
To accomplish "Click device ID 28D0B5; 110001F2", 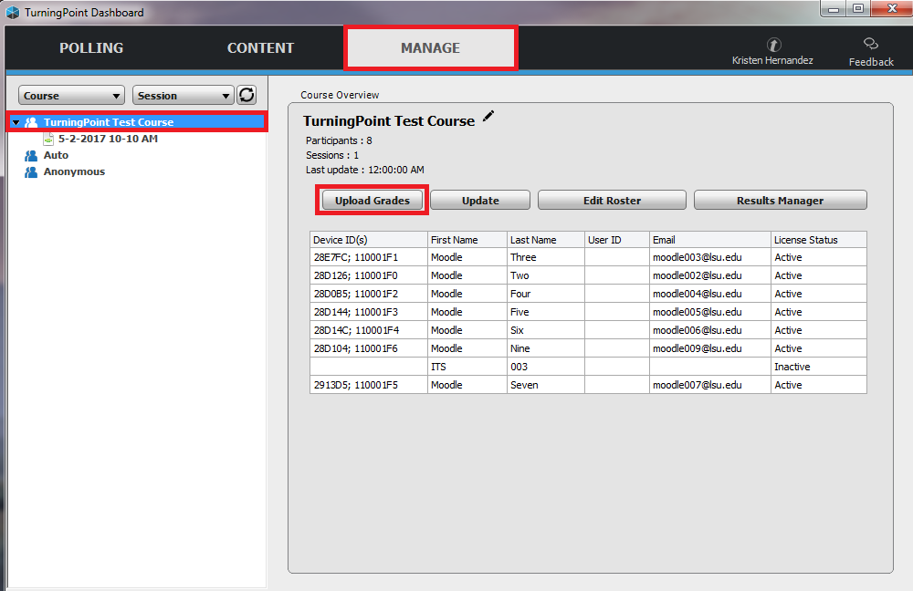I will (x=369, y=294).
